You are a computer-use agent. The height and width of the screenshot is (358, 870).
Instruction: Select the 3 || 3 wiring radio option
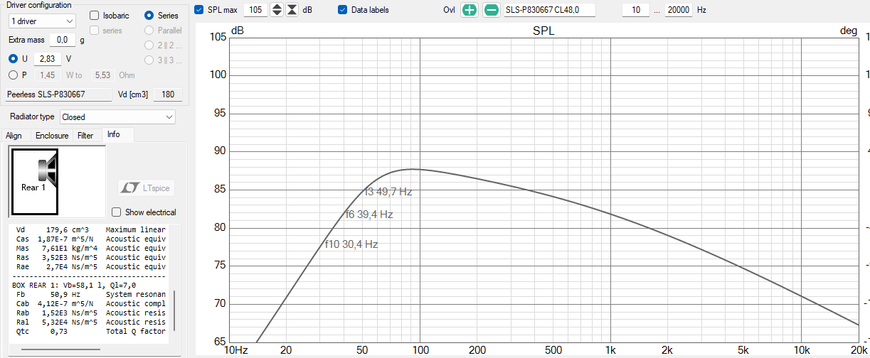click(149, 60)
